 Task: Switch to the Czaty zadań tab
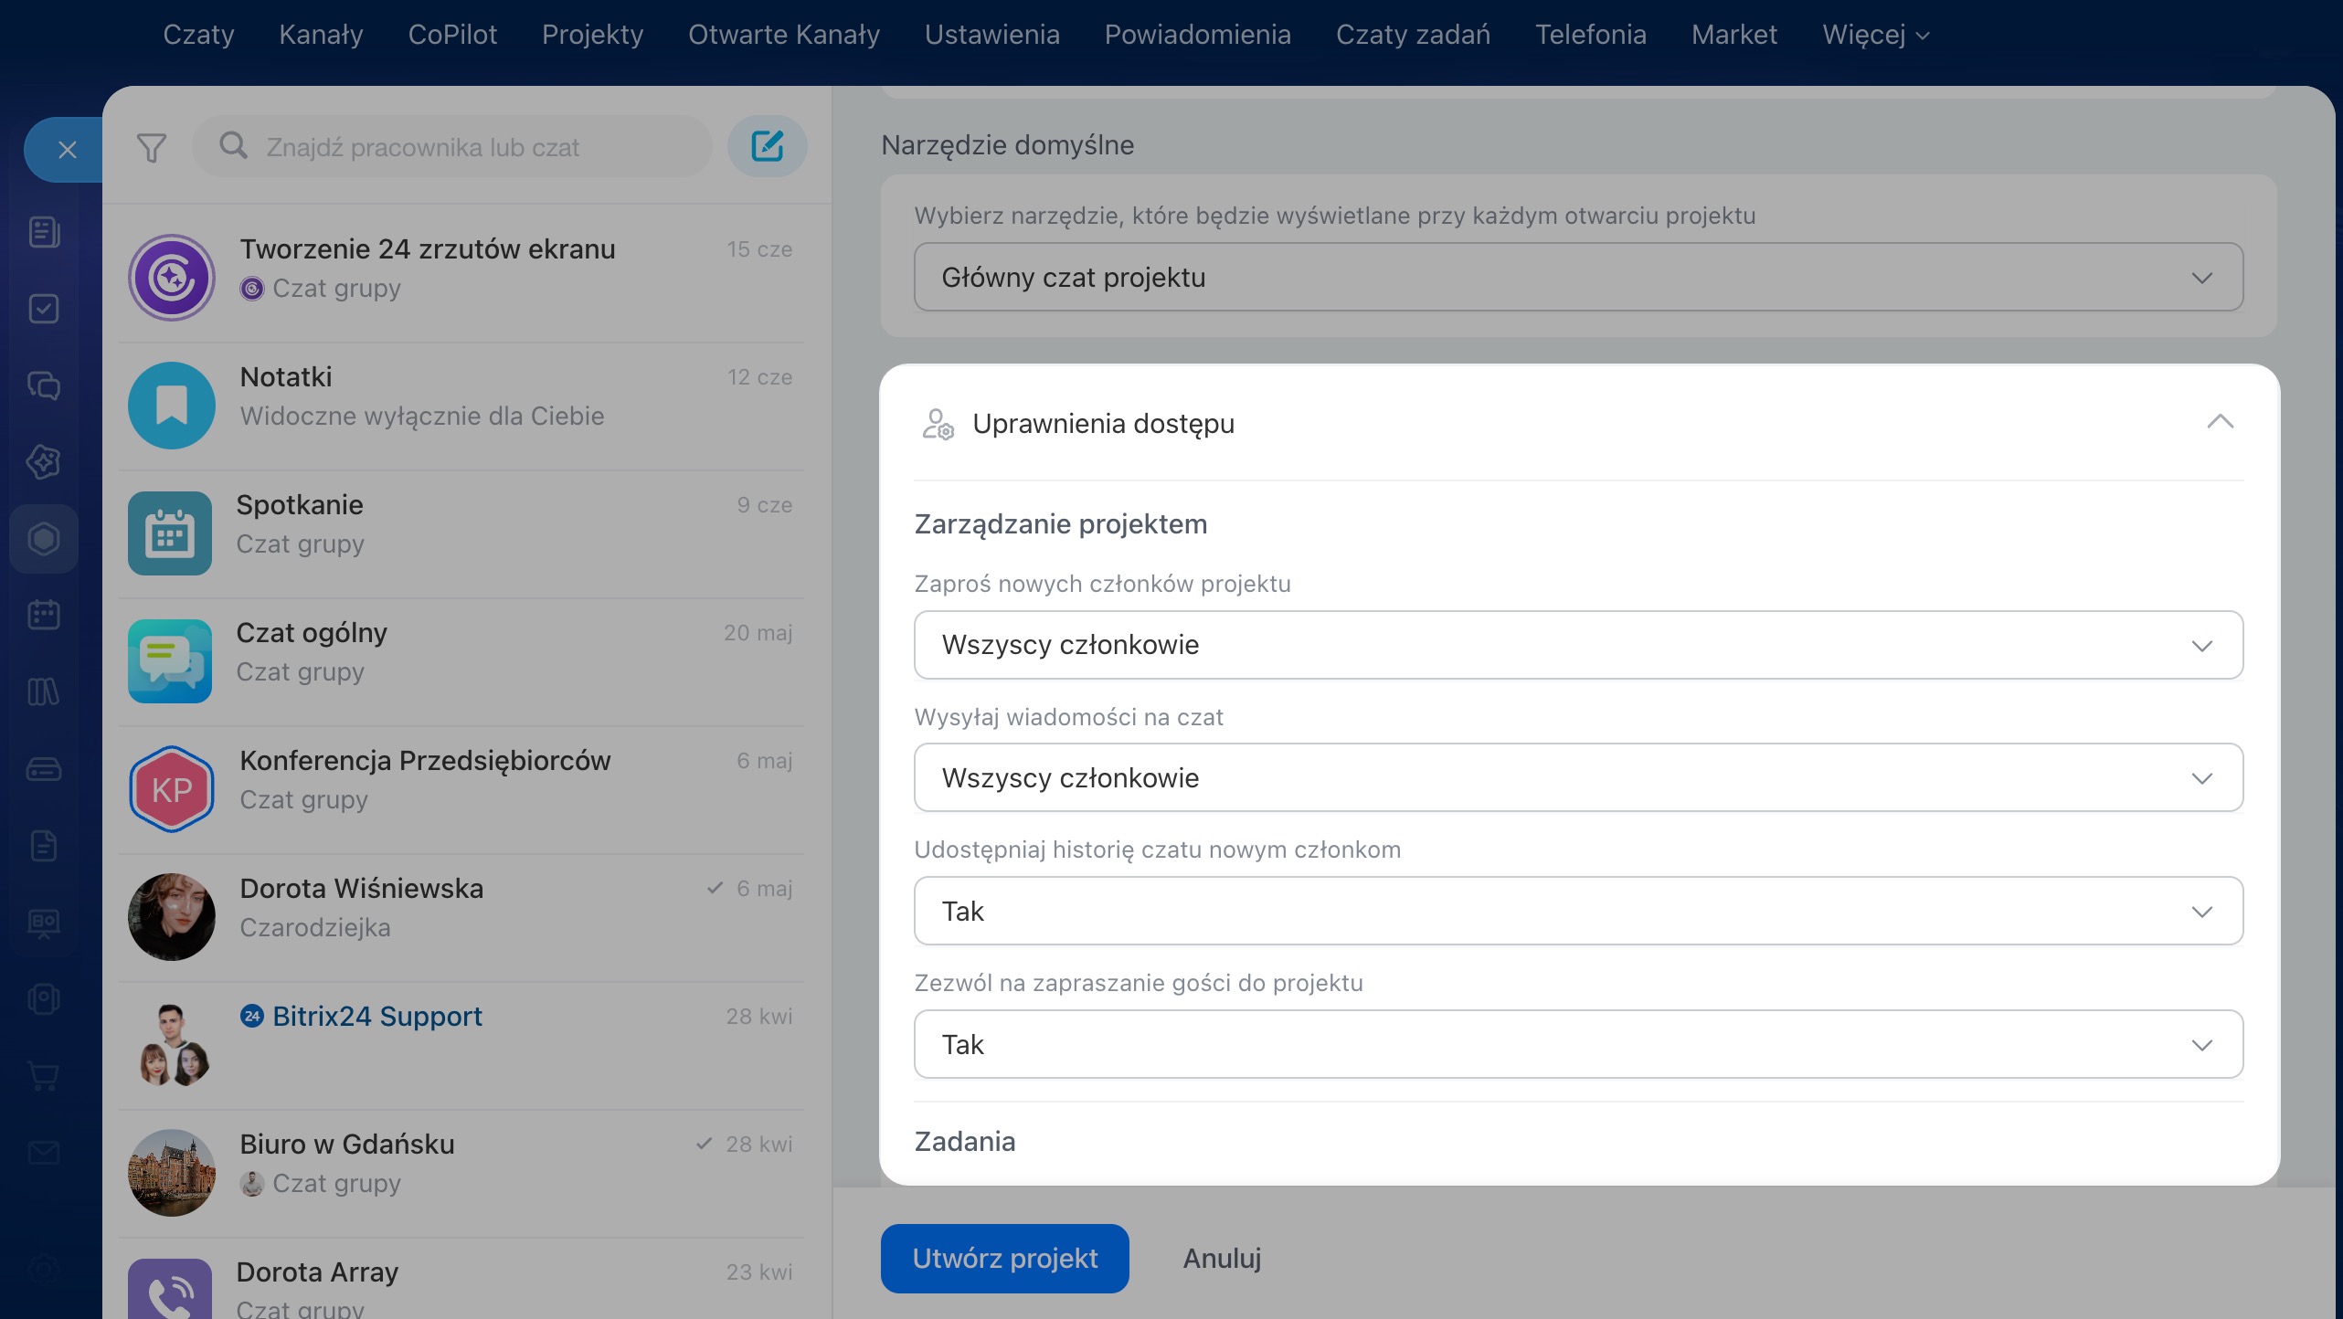1412,35
